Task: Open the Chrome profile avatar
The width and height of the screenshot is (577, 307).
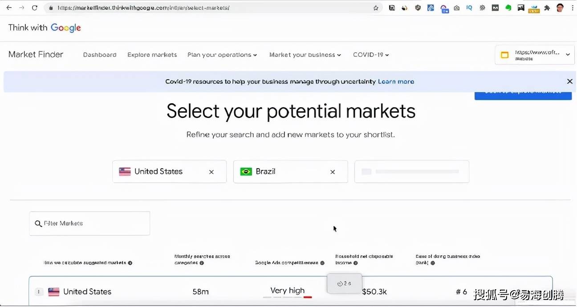Action: pos(560,8)
